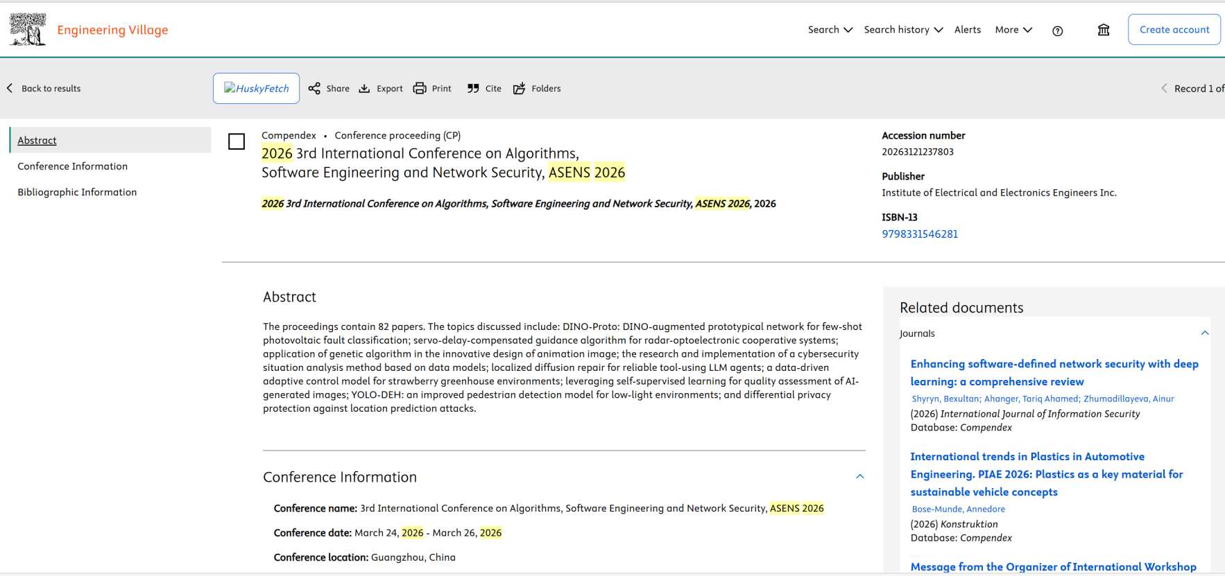Click publisher 'Institute of Electrical and Electronics Engineers Inc.'
1225x576 pixels.
[x=999, y=193]
